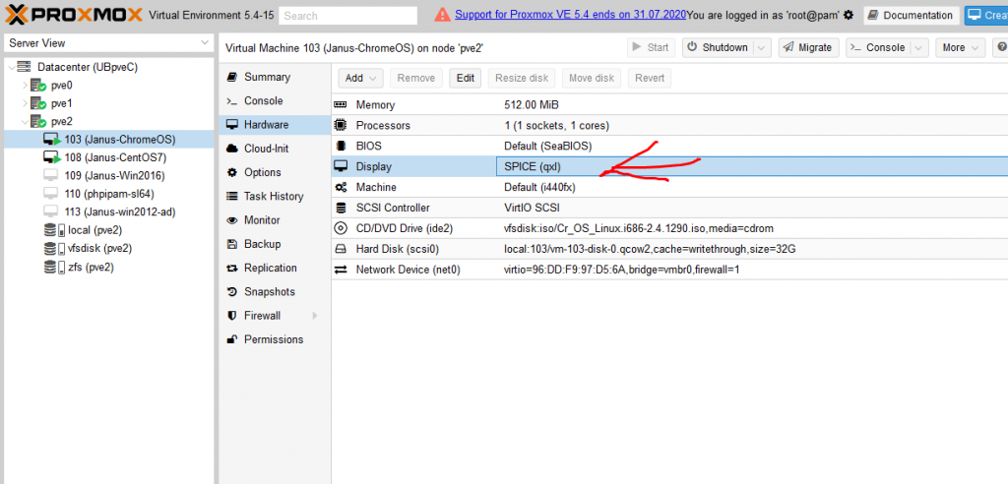The height and width of the screenshot is (484, 1008).
Task: Click the Summary book icon
Action: click(232, 77)
